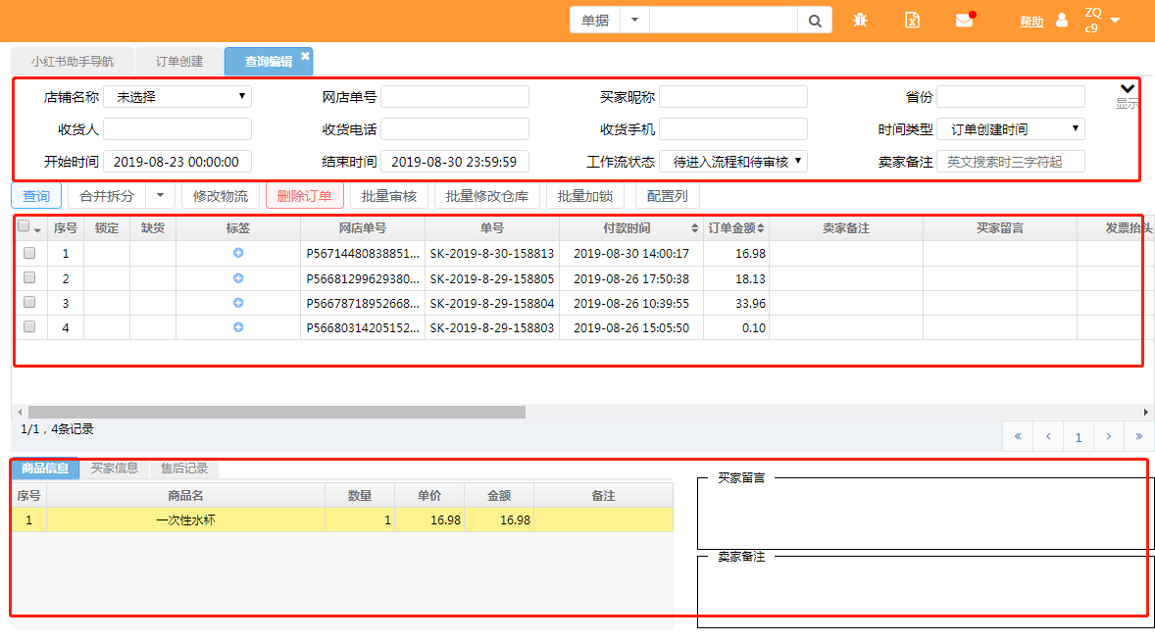The height and width of the screenshot is (642, 1155).
Task: Open the 店铺名称 dropdown
Action: [177, 97]
